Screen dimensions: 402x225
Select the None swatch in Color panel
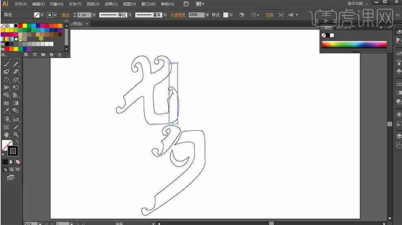point(324,35)
